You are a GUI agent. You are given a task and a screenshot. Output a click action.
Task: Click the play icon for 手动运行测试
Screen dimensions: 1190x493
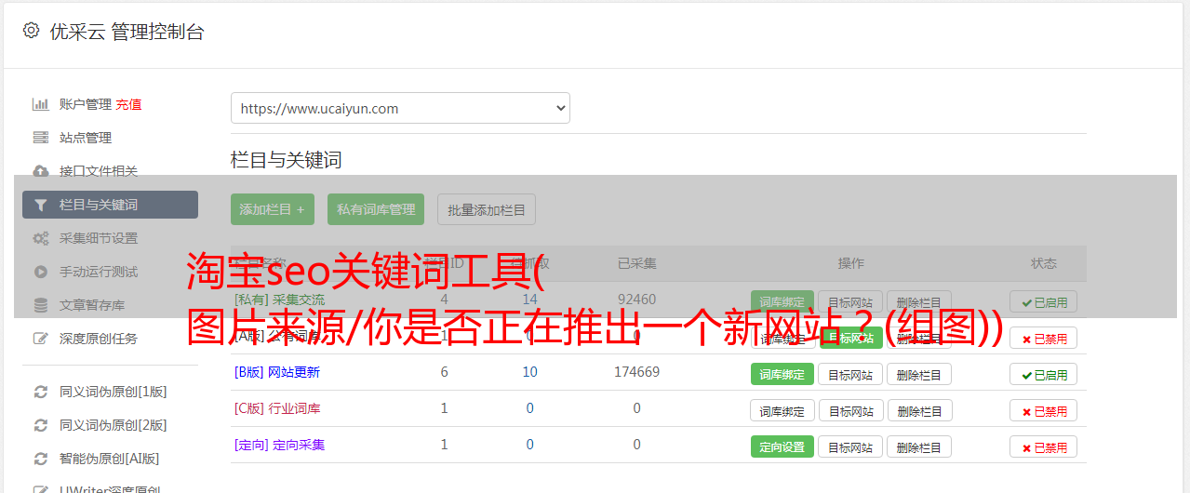point(41,272)
